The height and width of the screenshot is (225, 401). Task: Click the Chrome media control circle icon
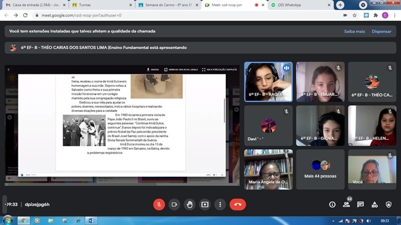[x=362, y=5]
